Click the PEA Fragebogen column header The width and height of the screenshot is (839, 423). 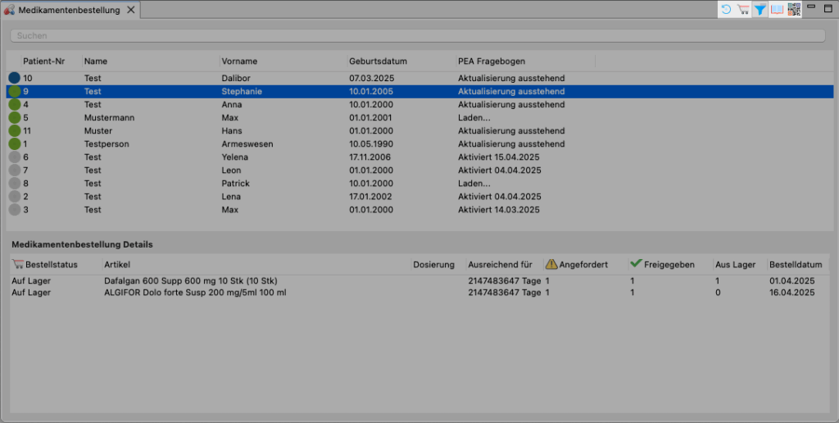coord(492,61)
